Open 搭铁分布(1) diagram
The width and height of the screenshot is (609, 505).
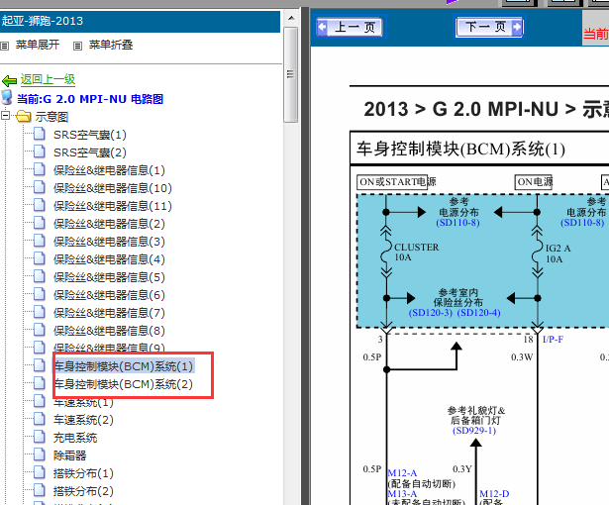(83, 473)
